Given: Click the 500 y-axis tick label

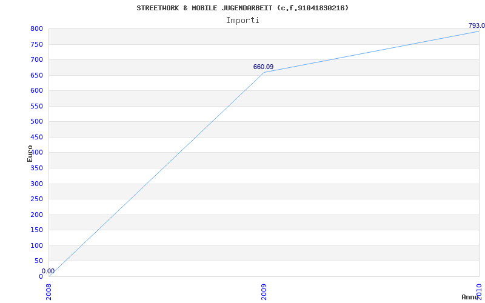Looking at the screenshot, I should coord(36,122).
